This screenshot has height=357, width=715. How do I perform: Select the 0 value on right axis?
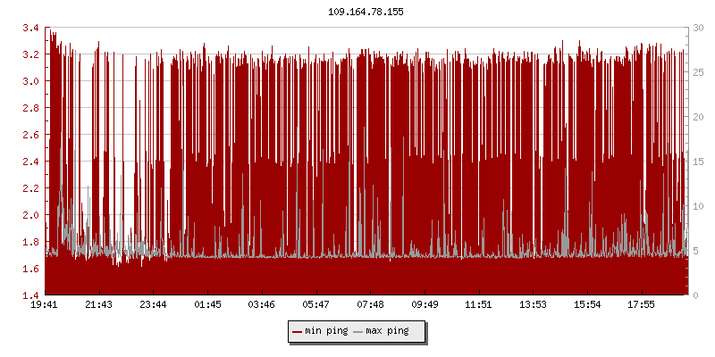pos(697,295)
